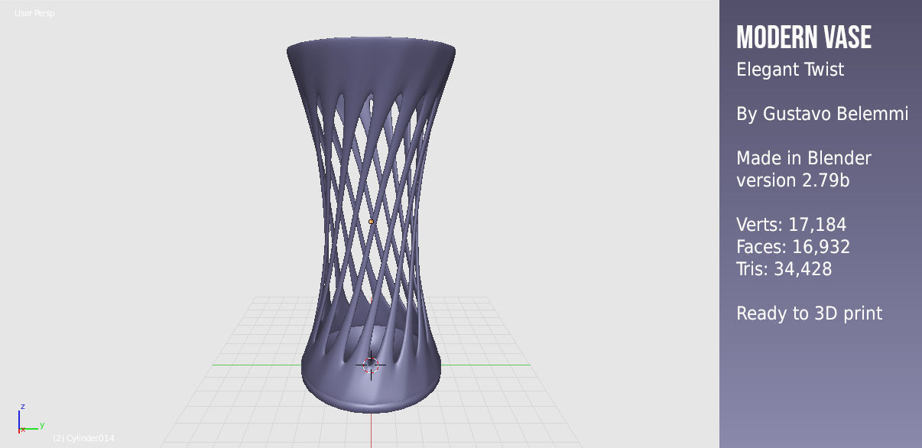922x448 pixels.
Task: Click the 'User Persp' view label
Action: tap(34, 13)
